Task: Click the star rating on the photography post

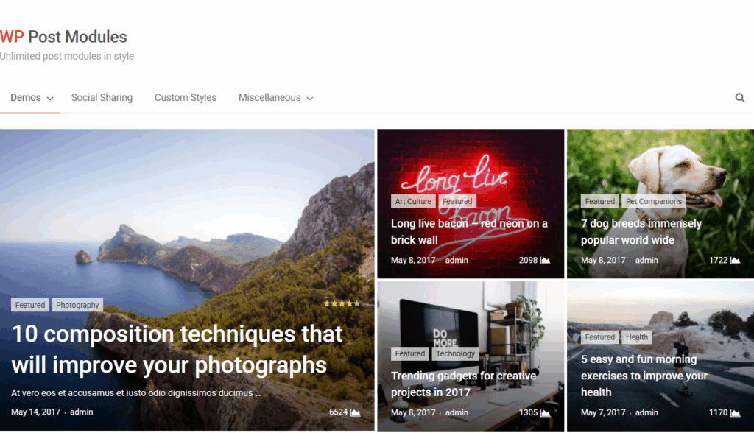Action: pos(342,303)
